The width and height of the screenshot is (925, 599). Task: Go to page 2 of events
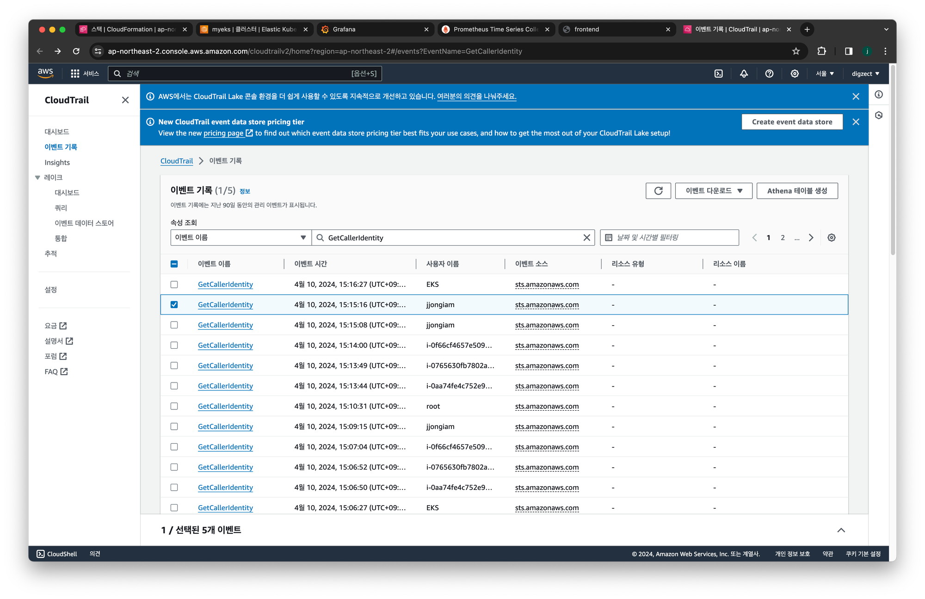click(783, 237)
